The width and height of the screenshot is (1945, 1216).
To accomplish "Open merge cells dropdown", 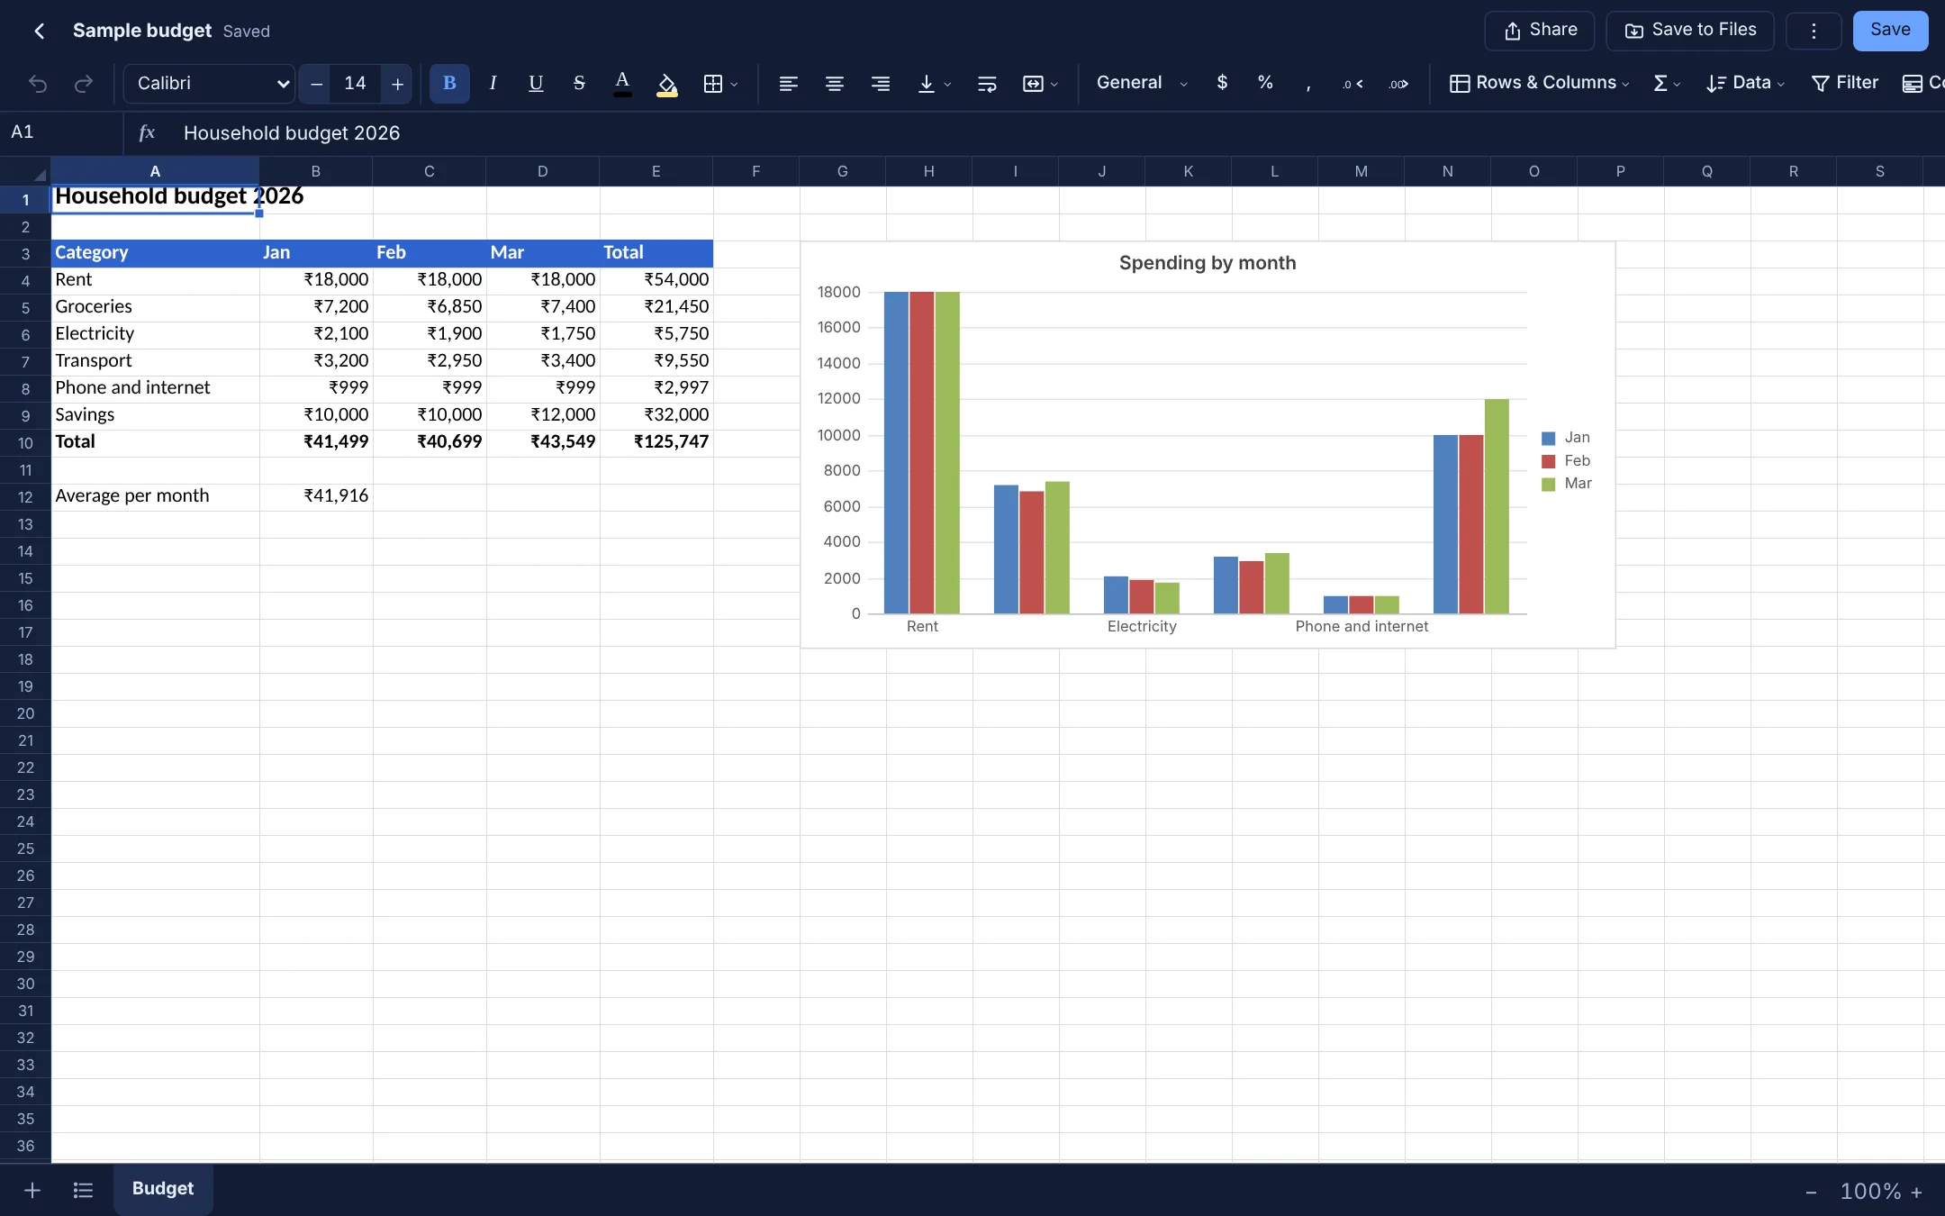I will click(x=1040, y=84).
